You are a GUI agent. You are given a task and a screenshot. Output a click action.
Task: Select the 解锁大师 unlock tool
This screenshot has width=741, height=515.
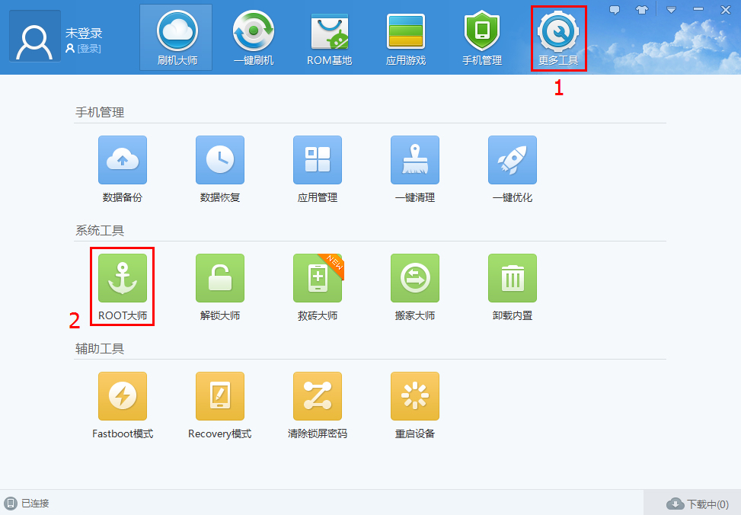pos(219,278)
